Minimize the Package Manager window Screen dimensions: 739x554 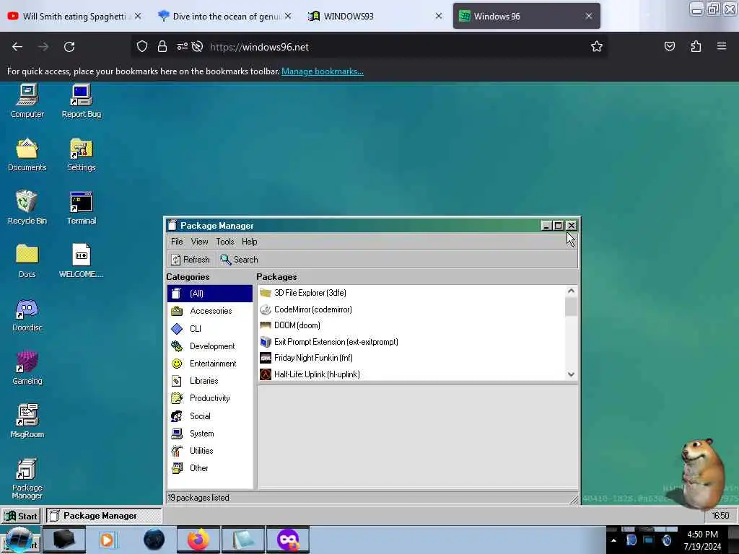(546, 226)
